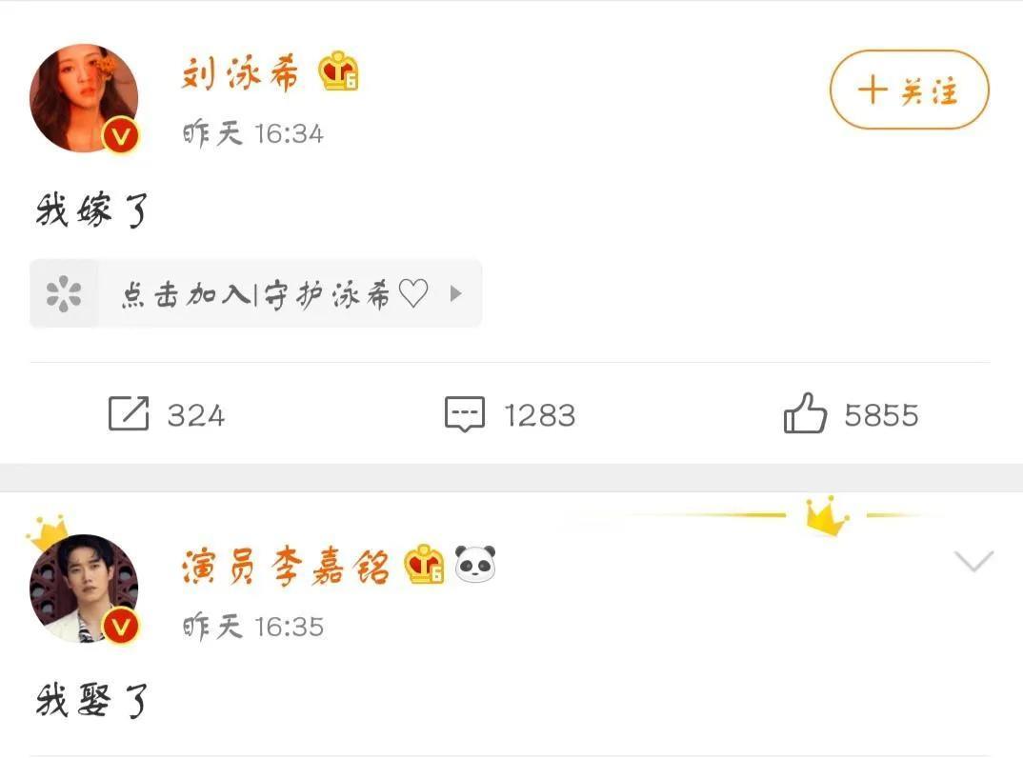Tap the repost icon with 324
Image resolution: width=1023 pixels, height=758 pixels.
click(x=129, y=413)
